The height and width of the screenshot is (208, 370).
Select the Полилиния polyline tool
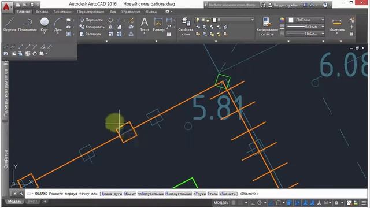(x=27, y=24)
